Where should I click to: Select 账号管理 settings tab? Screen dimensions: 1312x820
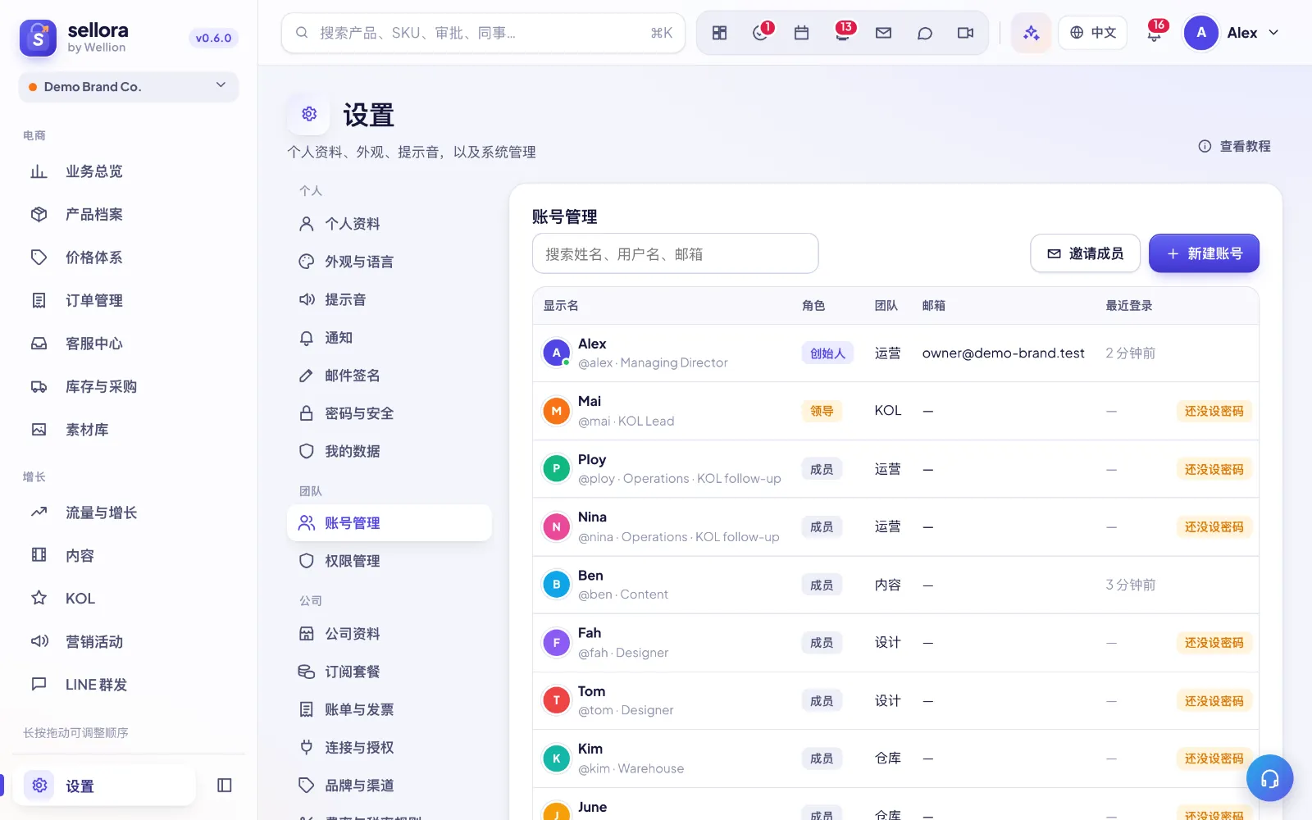tap(389, 523)
